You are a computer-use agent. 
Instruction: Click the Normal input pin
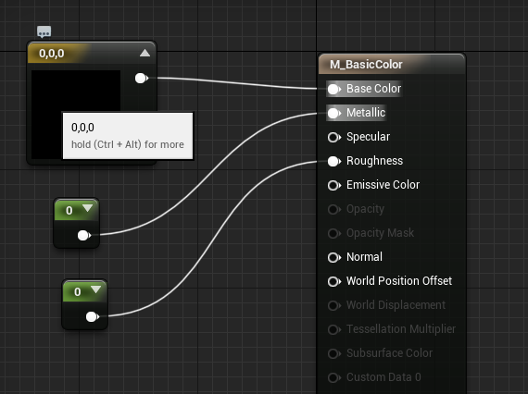click(x=334, y=257)
